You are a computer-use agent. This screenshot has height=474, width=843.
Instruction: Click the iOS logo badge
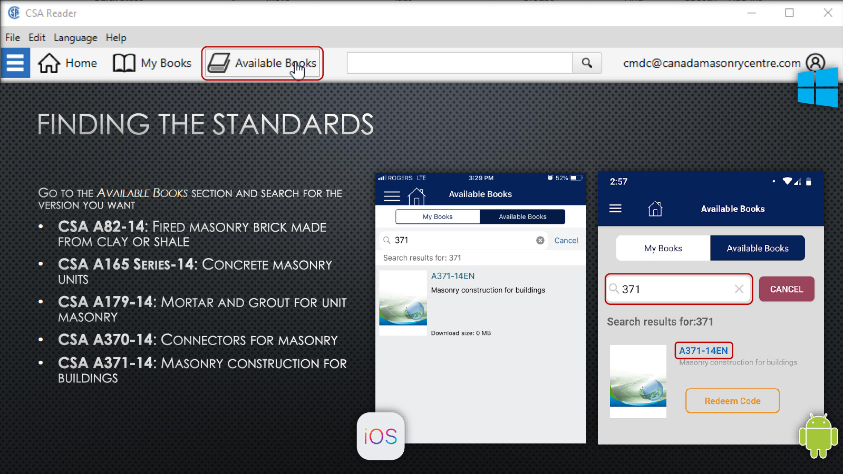381,436
